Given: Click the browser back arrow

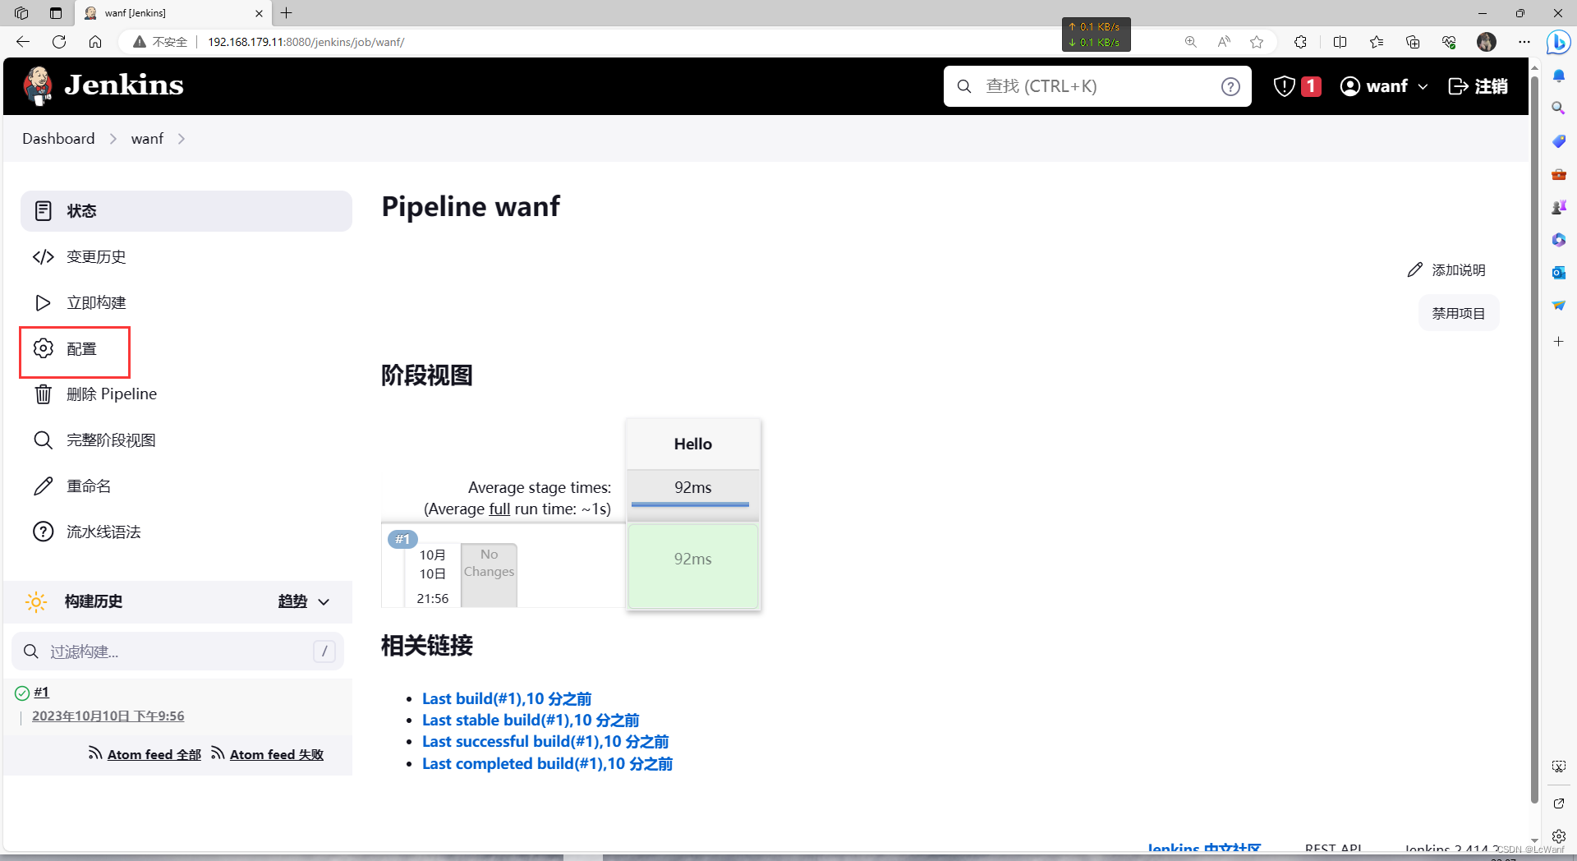Looking at the screenshot, I should point(23,42).
